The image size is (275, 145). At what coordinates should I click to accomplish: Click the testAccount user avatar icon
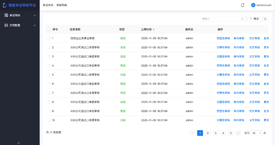[253, 5]
